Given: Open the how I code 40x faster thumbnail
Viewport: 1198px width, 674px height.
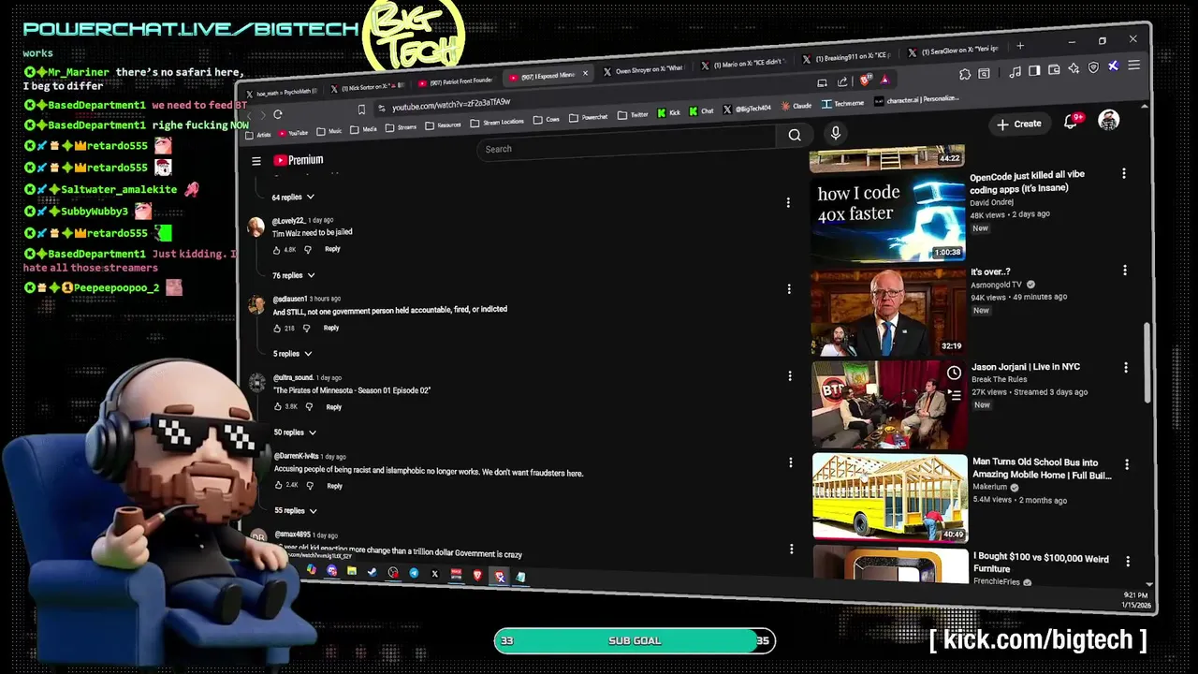Looking at the screenshot, I should [887, 218].
